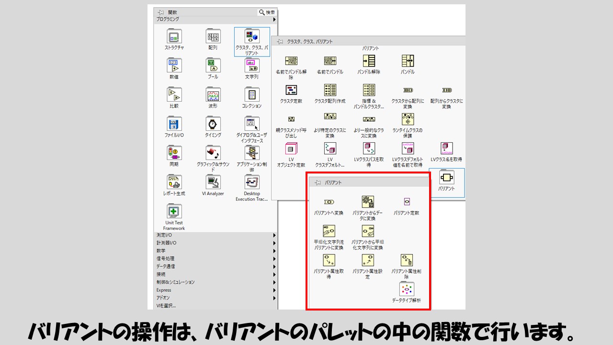The height and width of the screenshot is (345, 613).
Task: Pick the バリアント定数 icon
Action: [x=407, y=202]
